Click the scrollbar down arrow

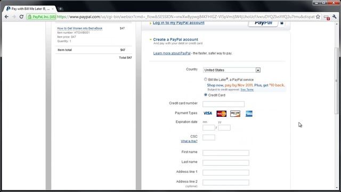336,187
